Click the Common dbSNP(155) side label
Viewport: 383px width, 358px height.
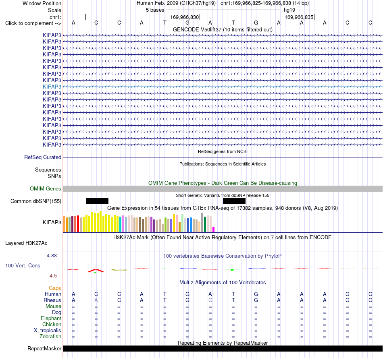[x=35, y=201]
